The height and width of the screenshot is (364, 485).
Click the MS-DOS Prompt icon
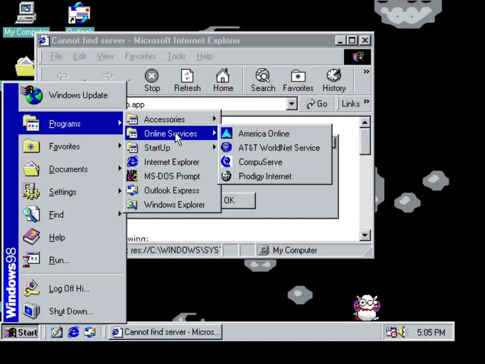pyautogui.click(x=133, y=176)
